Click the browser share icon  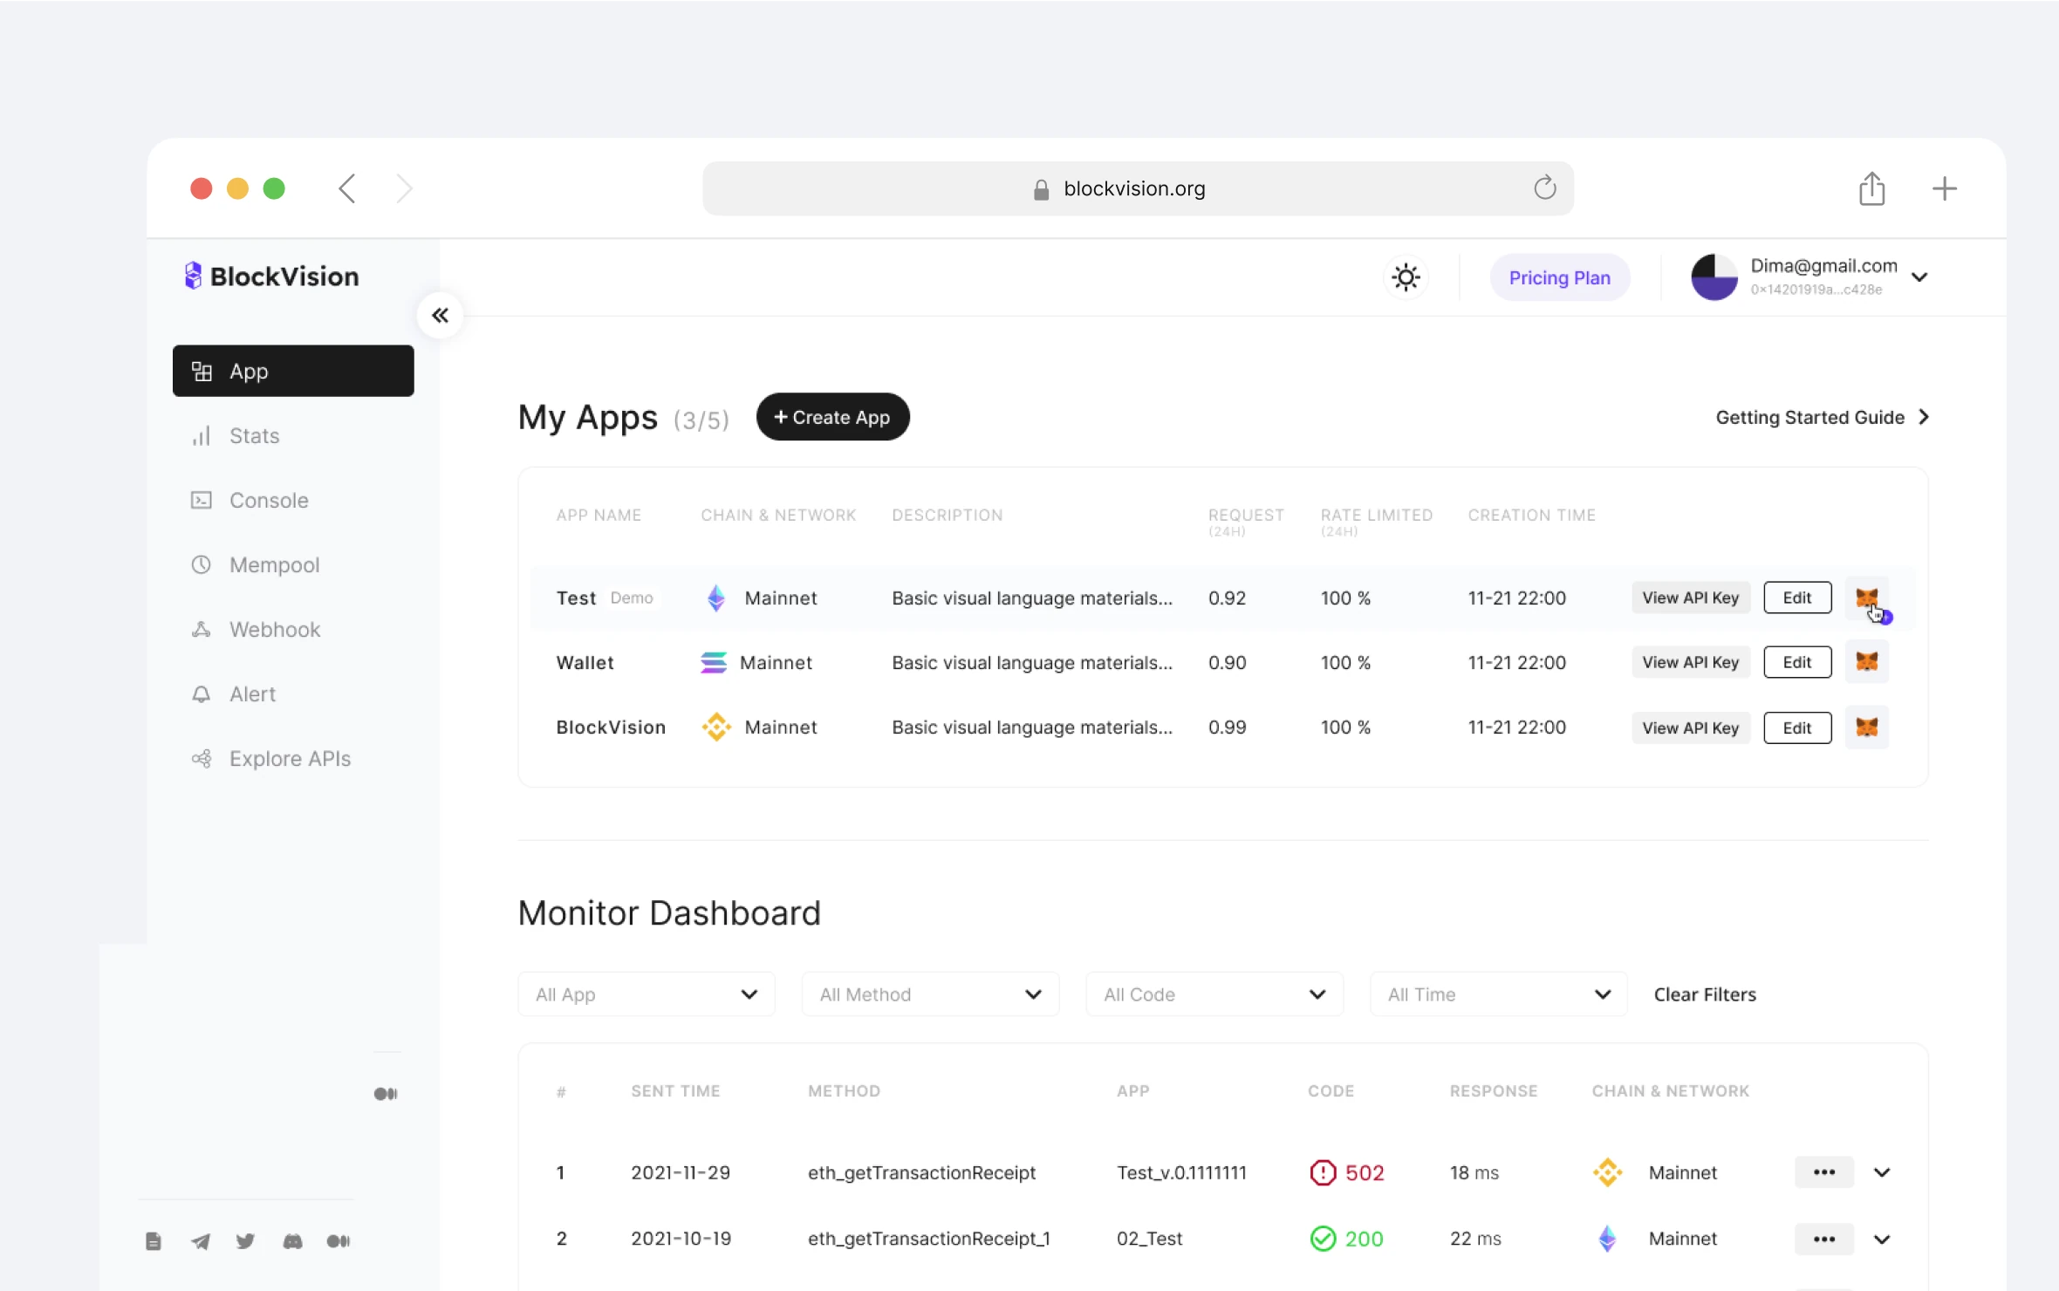click(x=1871, y=188)
